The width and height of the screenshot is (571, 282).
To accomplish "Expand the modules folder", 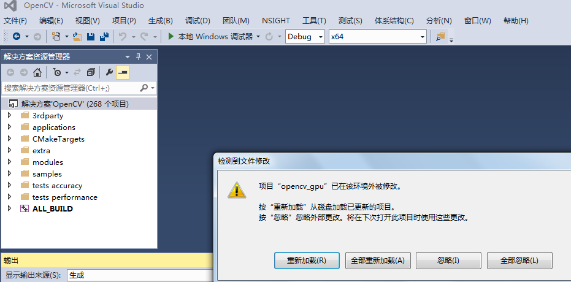I will pyautogui.click(x=9, y=162).
